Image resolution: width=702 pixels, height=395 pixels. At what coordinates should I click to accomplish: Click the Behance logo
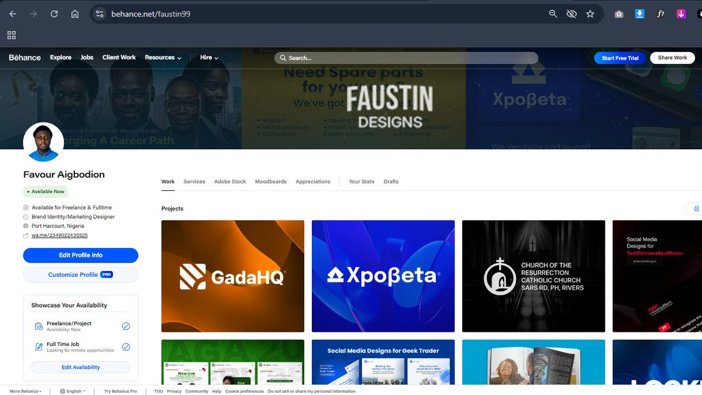pyautogui.click(x=25, y=57)
